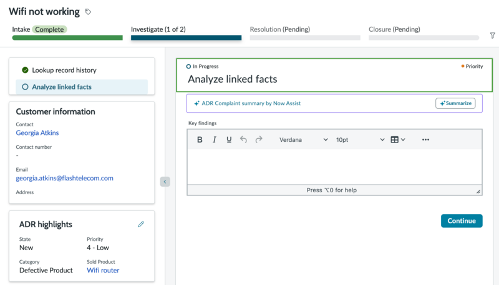
Task: Click the Analyze linked facts heading
Action: point(233,79)
